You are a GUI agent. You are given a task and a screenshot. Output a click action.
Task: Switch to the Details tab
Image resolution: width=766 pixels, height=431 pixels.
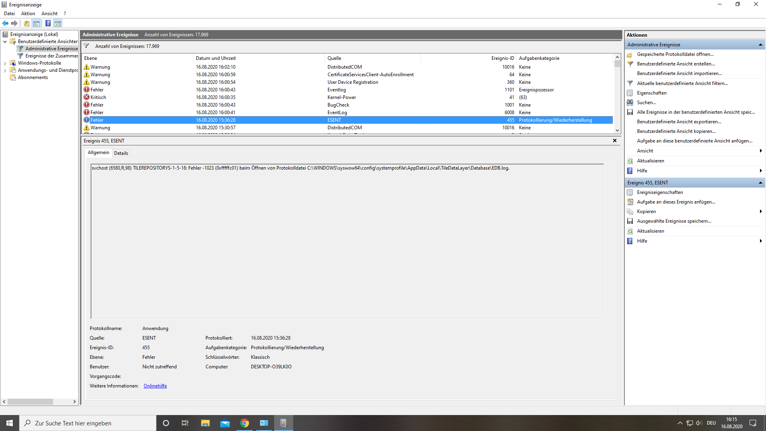[121, 153]
